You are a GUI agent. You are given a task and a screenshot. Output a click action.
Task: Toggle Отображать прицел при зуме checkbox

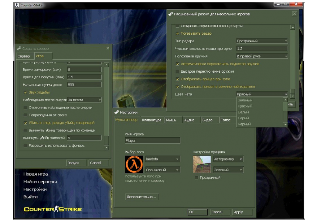[177, 79]
